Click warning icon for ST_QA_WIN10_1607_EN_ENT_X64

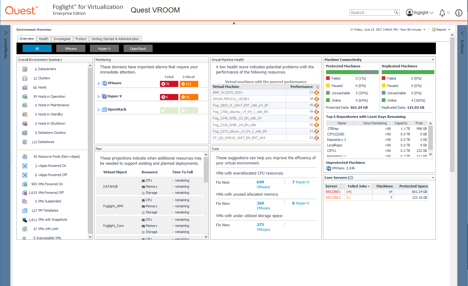pos(317,138)
